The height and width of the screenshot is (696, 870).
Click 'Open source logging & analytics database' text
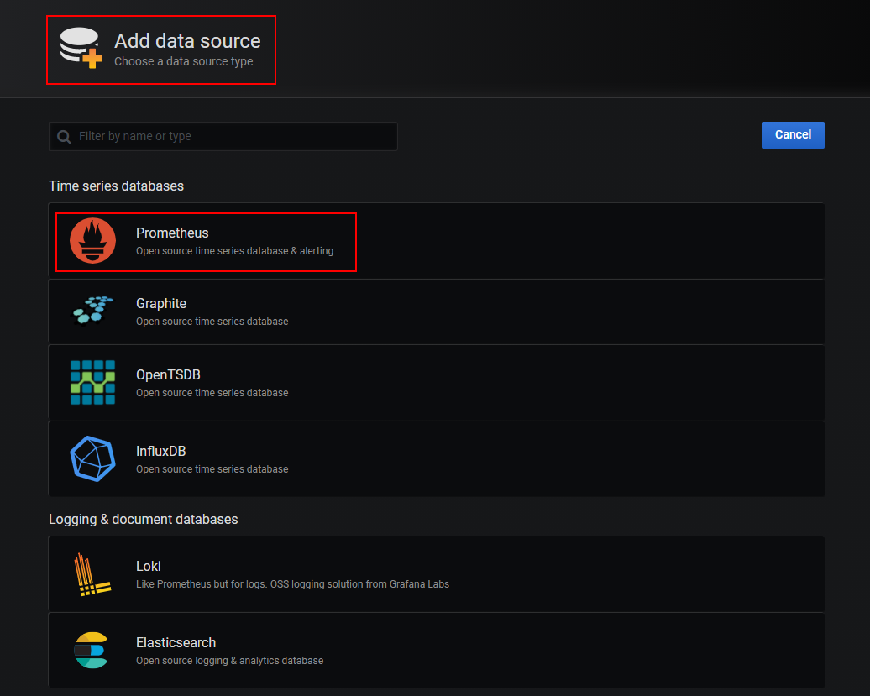230,661
